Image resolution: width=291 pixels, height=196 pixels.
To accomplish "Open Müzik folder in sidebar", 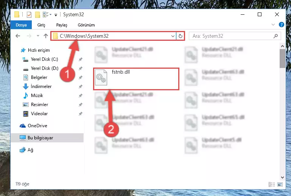I will click(x=37, y=96).
